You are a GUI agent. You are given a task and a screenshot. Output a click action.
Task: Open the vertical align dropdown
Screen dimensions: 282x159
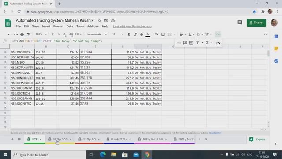191,34
